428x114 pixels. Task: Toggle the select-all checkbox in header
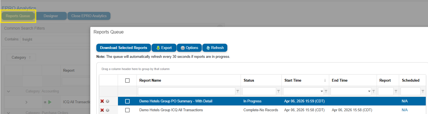pyautogui.click(x=127, y=81)
